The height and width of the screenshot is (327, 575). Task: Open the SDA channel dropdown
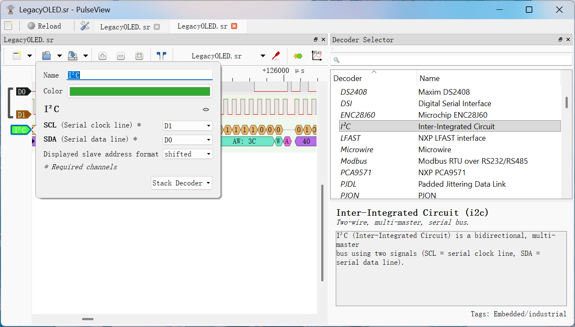point(188,140)
